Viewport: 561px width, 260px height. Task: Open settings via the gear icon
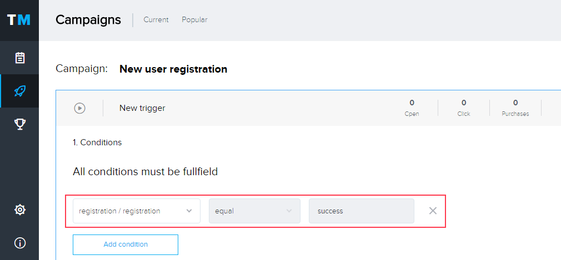[x=19, y=210]
